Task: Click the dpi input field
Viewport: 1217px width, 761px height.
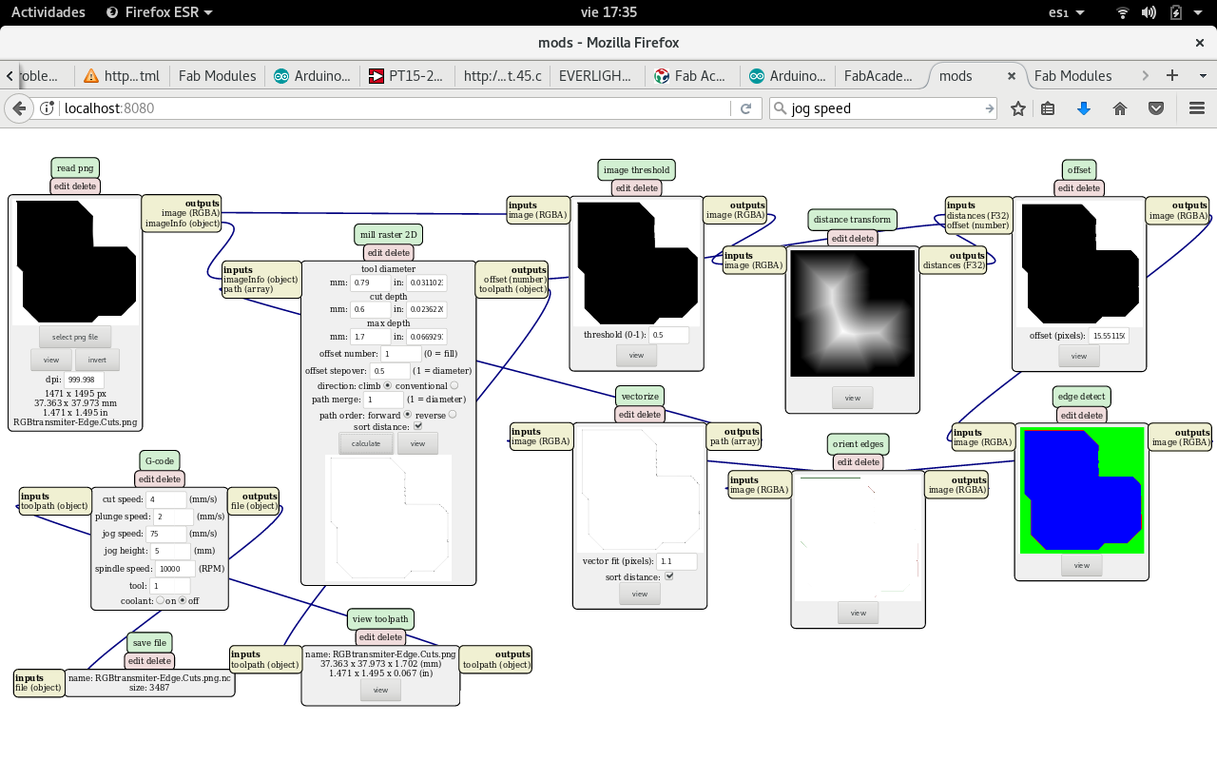Action: [85, 379]
